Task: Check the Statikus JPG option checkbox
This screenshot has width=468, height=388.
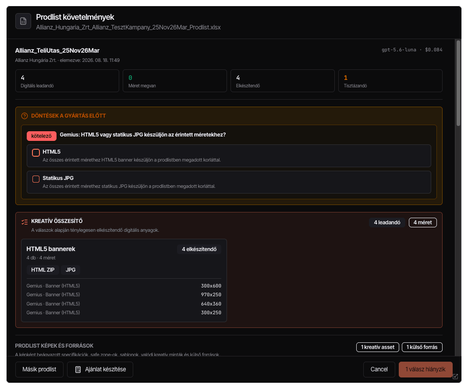Action: point(36,179)
